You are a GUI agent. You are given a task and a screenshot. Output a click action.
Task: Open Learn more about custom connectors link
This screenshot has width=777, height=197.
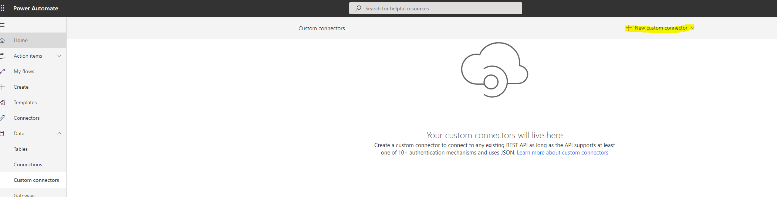coord(562,153)
